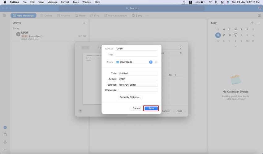Expand the save dialog with the chevron button
Screen dimensions: 263x154
pos(156,62)
